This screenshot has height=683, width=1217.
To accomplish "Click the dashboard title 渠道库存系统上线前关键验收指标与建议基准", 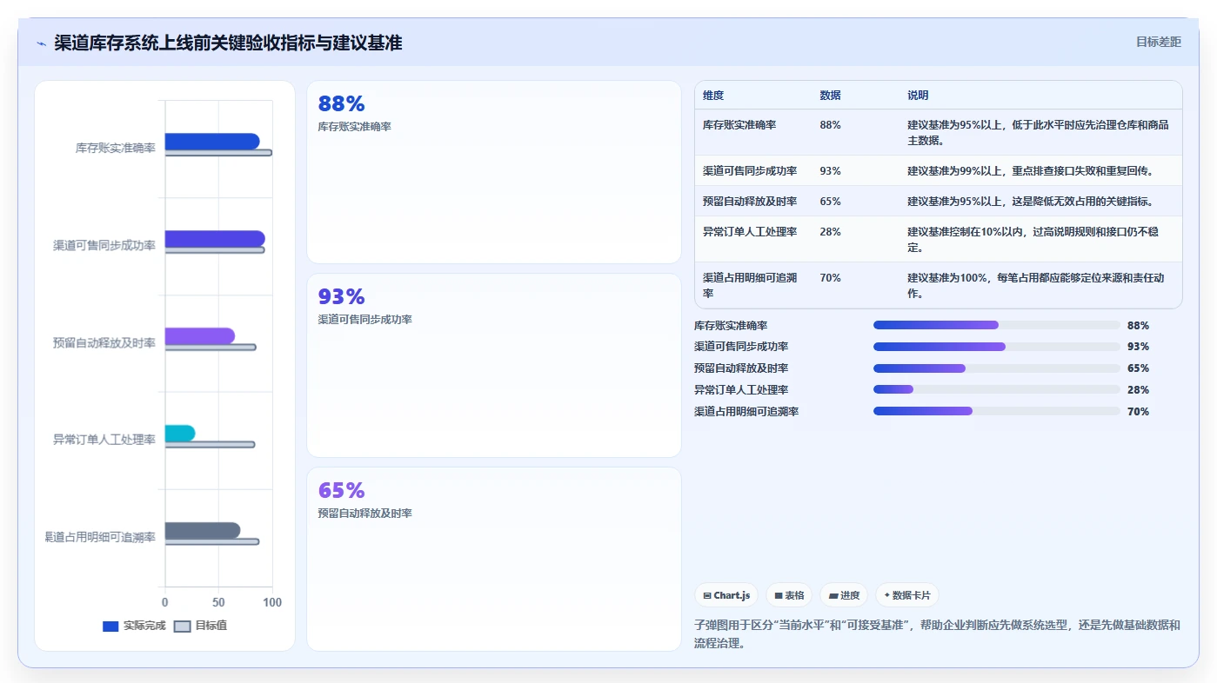I will click(228, 43).
